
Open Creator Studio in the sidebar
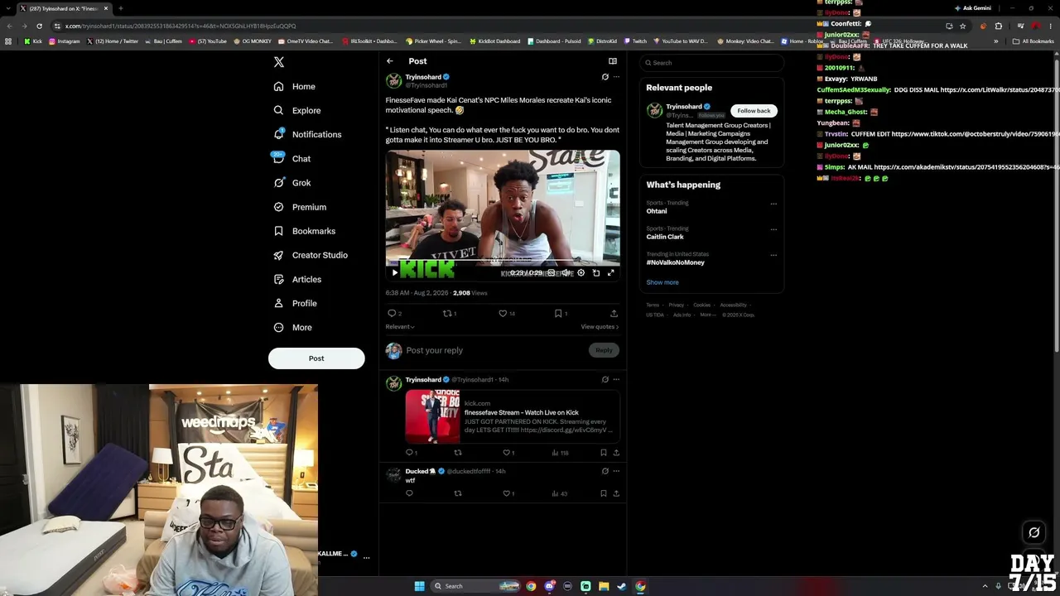pyautogui.click(x=311, y=255)
